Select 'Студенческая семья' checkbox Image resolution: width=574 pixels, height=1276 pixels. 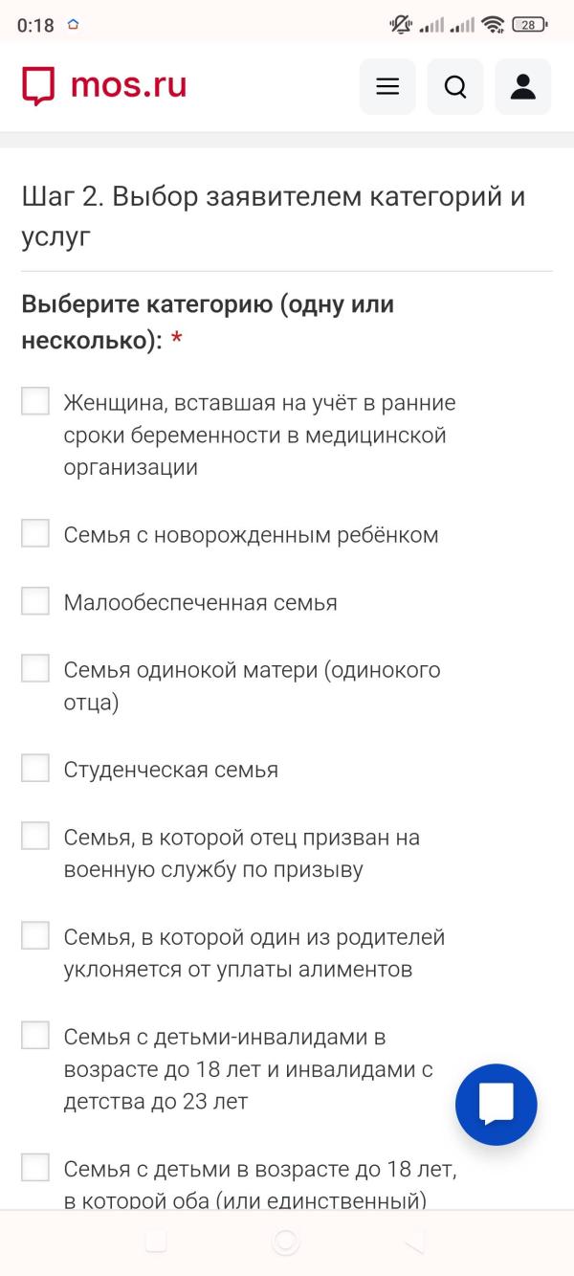click(34, 767)
